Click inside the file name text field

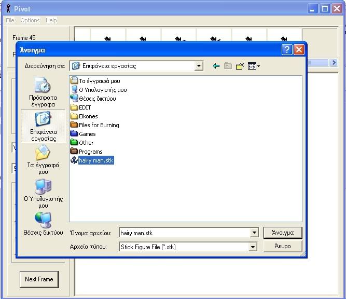pos(184,233)
